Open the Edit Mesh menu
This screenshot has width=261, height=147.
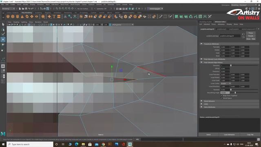55,4
